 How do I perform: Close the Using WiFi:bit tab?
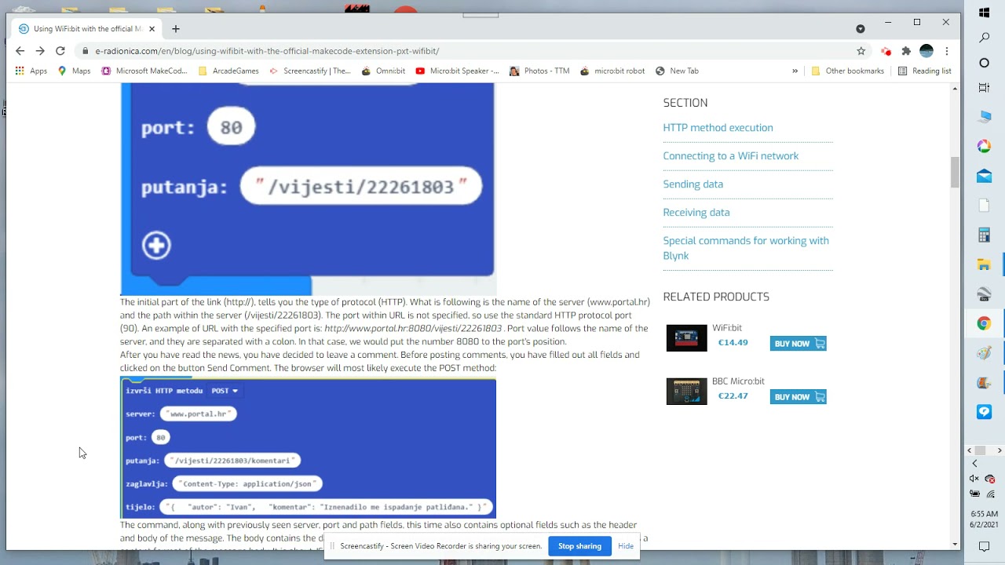(152, 29)
